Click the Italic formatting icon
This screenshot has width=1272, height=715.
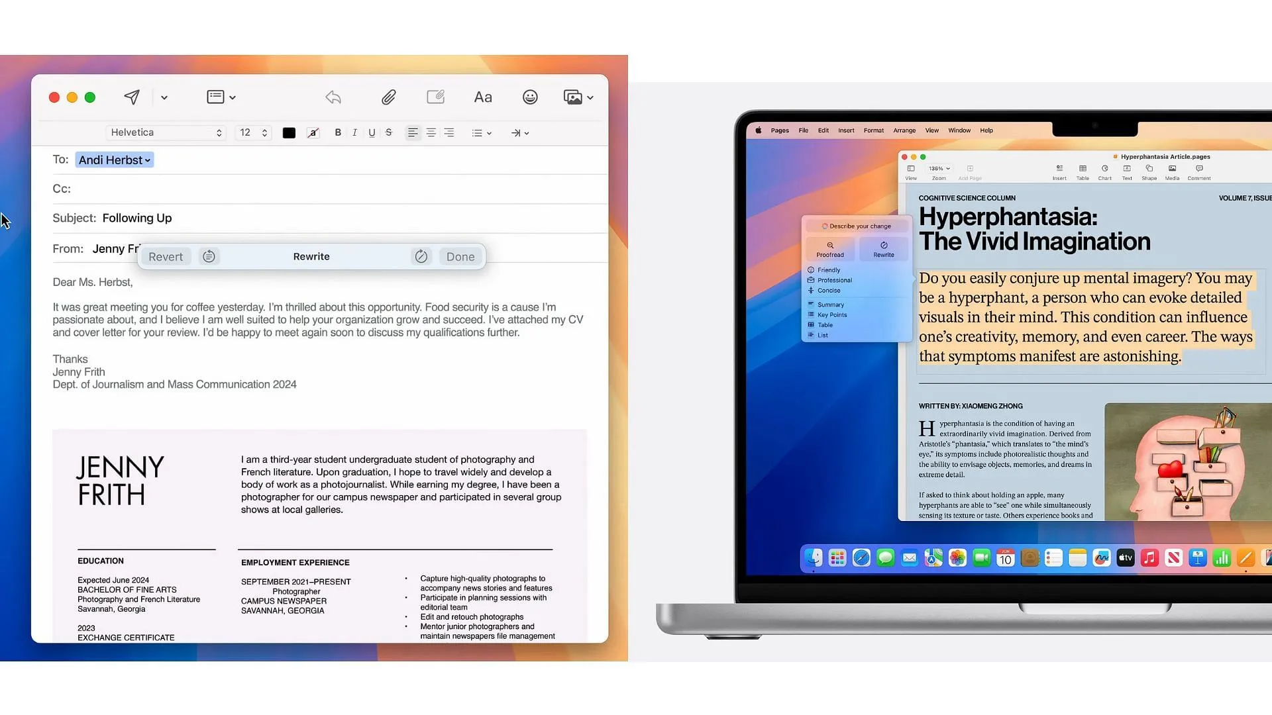(354, 132)
